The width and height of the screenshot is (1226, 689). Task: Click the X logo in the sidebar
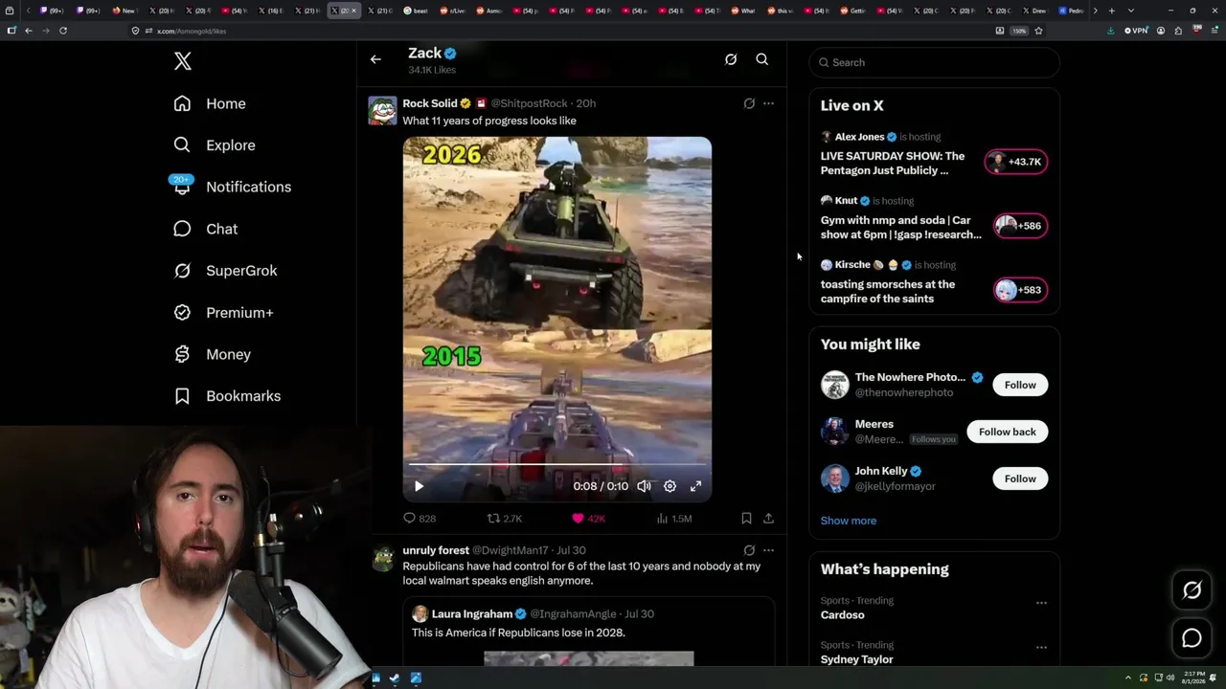point(183,62)
